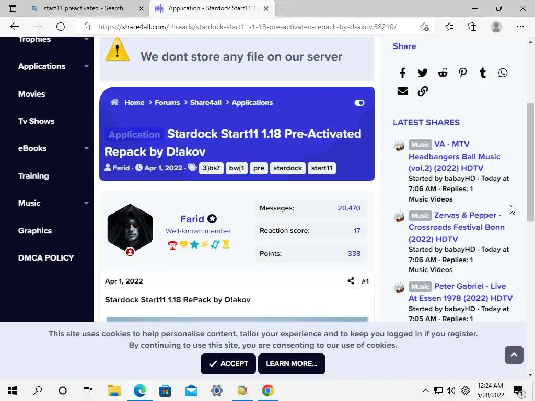Open Share4all breadcrumb link
This screenshot has width=535, height=401.
206,103
